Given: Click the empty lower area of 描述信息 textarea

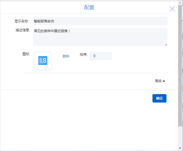Looking at the screenshot, I should click(x=100, y=40).
